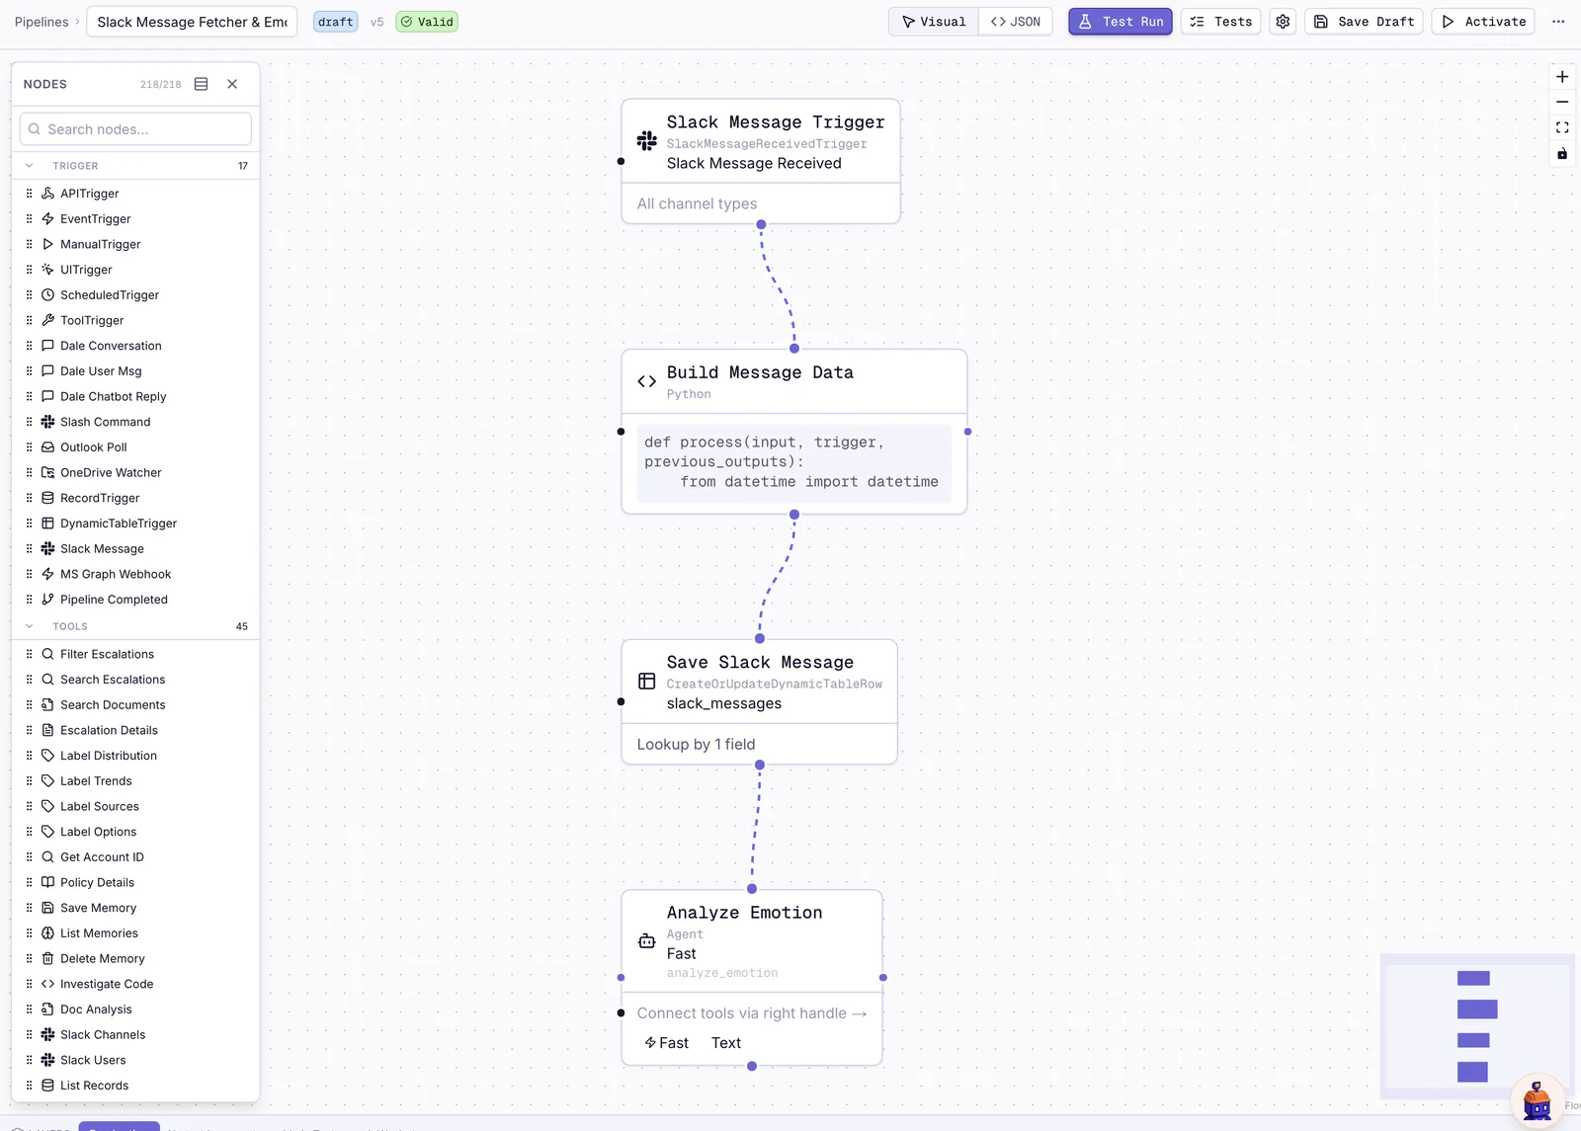
Task: Click the Valid status badge
Action: 427,22
